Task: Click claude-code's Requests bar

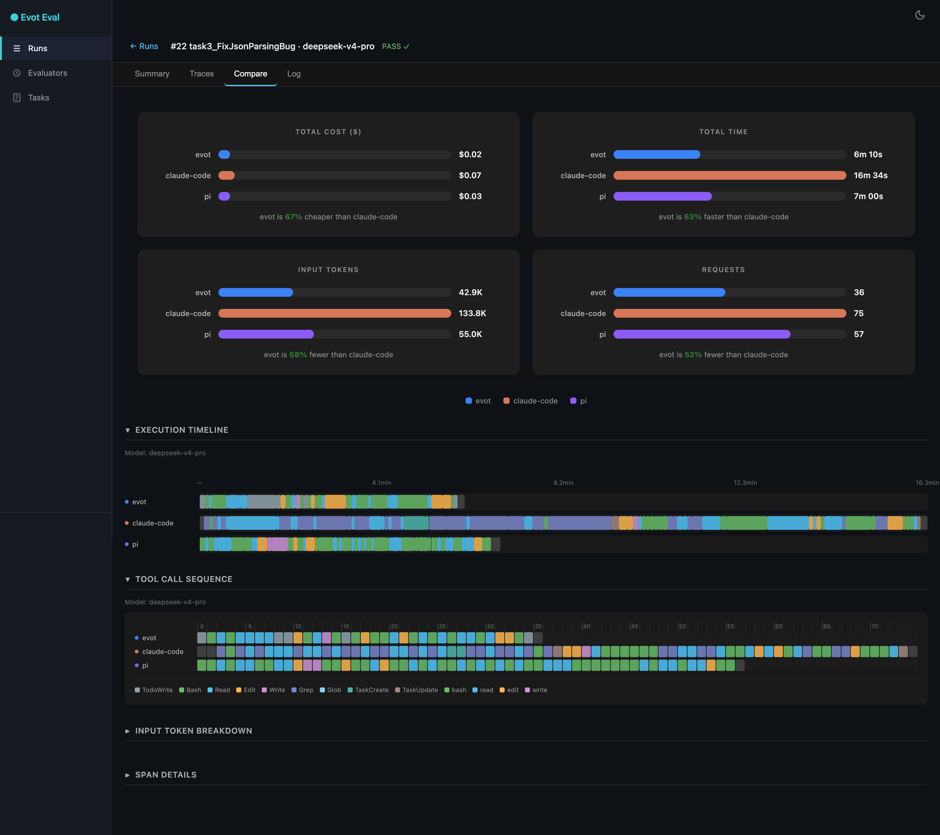Action: pyautogui.click(x=730, y=313)
